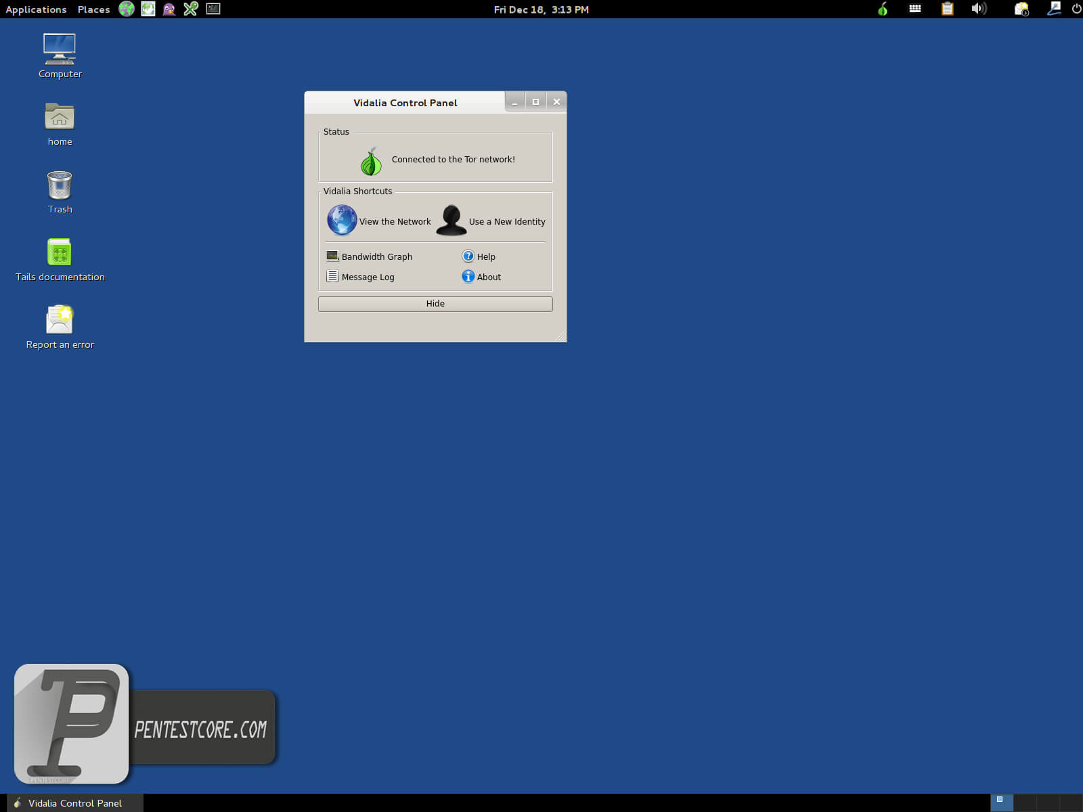Minimize the Vidalia Control Panel window

(514, 101)
